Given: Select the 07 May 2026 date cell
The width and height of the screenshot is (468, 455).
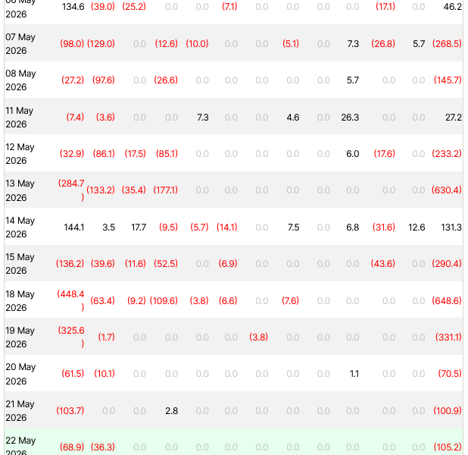Looking at the screenshot, I should click(20, 44).
